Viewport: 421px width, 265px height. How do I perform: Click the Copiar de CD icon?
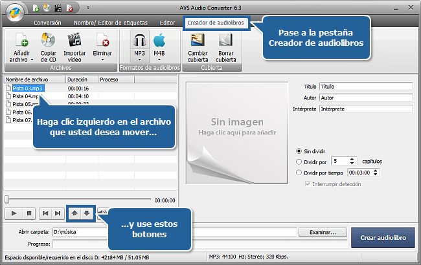click(47, 41)
